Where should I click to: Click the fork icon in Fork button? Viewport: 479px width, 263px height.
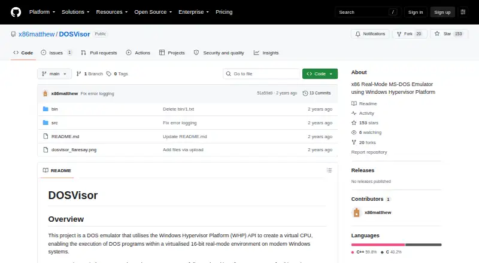[399, 34]
